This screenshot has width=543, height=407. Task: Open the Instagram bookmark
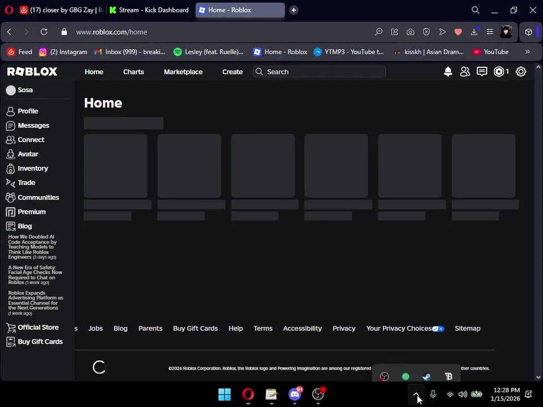[x=63, y=52]
